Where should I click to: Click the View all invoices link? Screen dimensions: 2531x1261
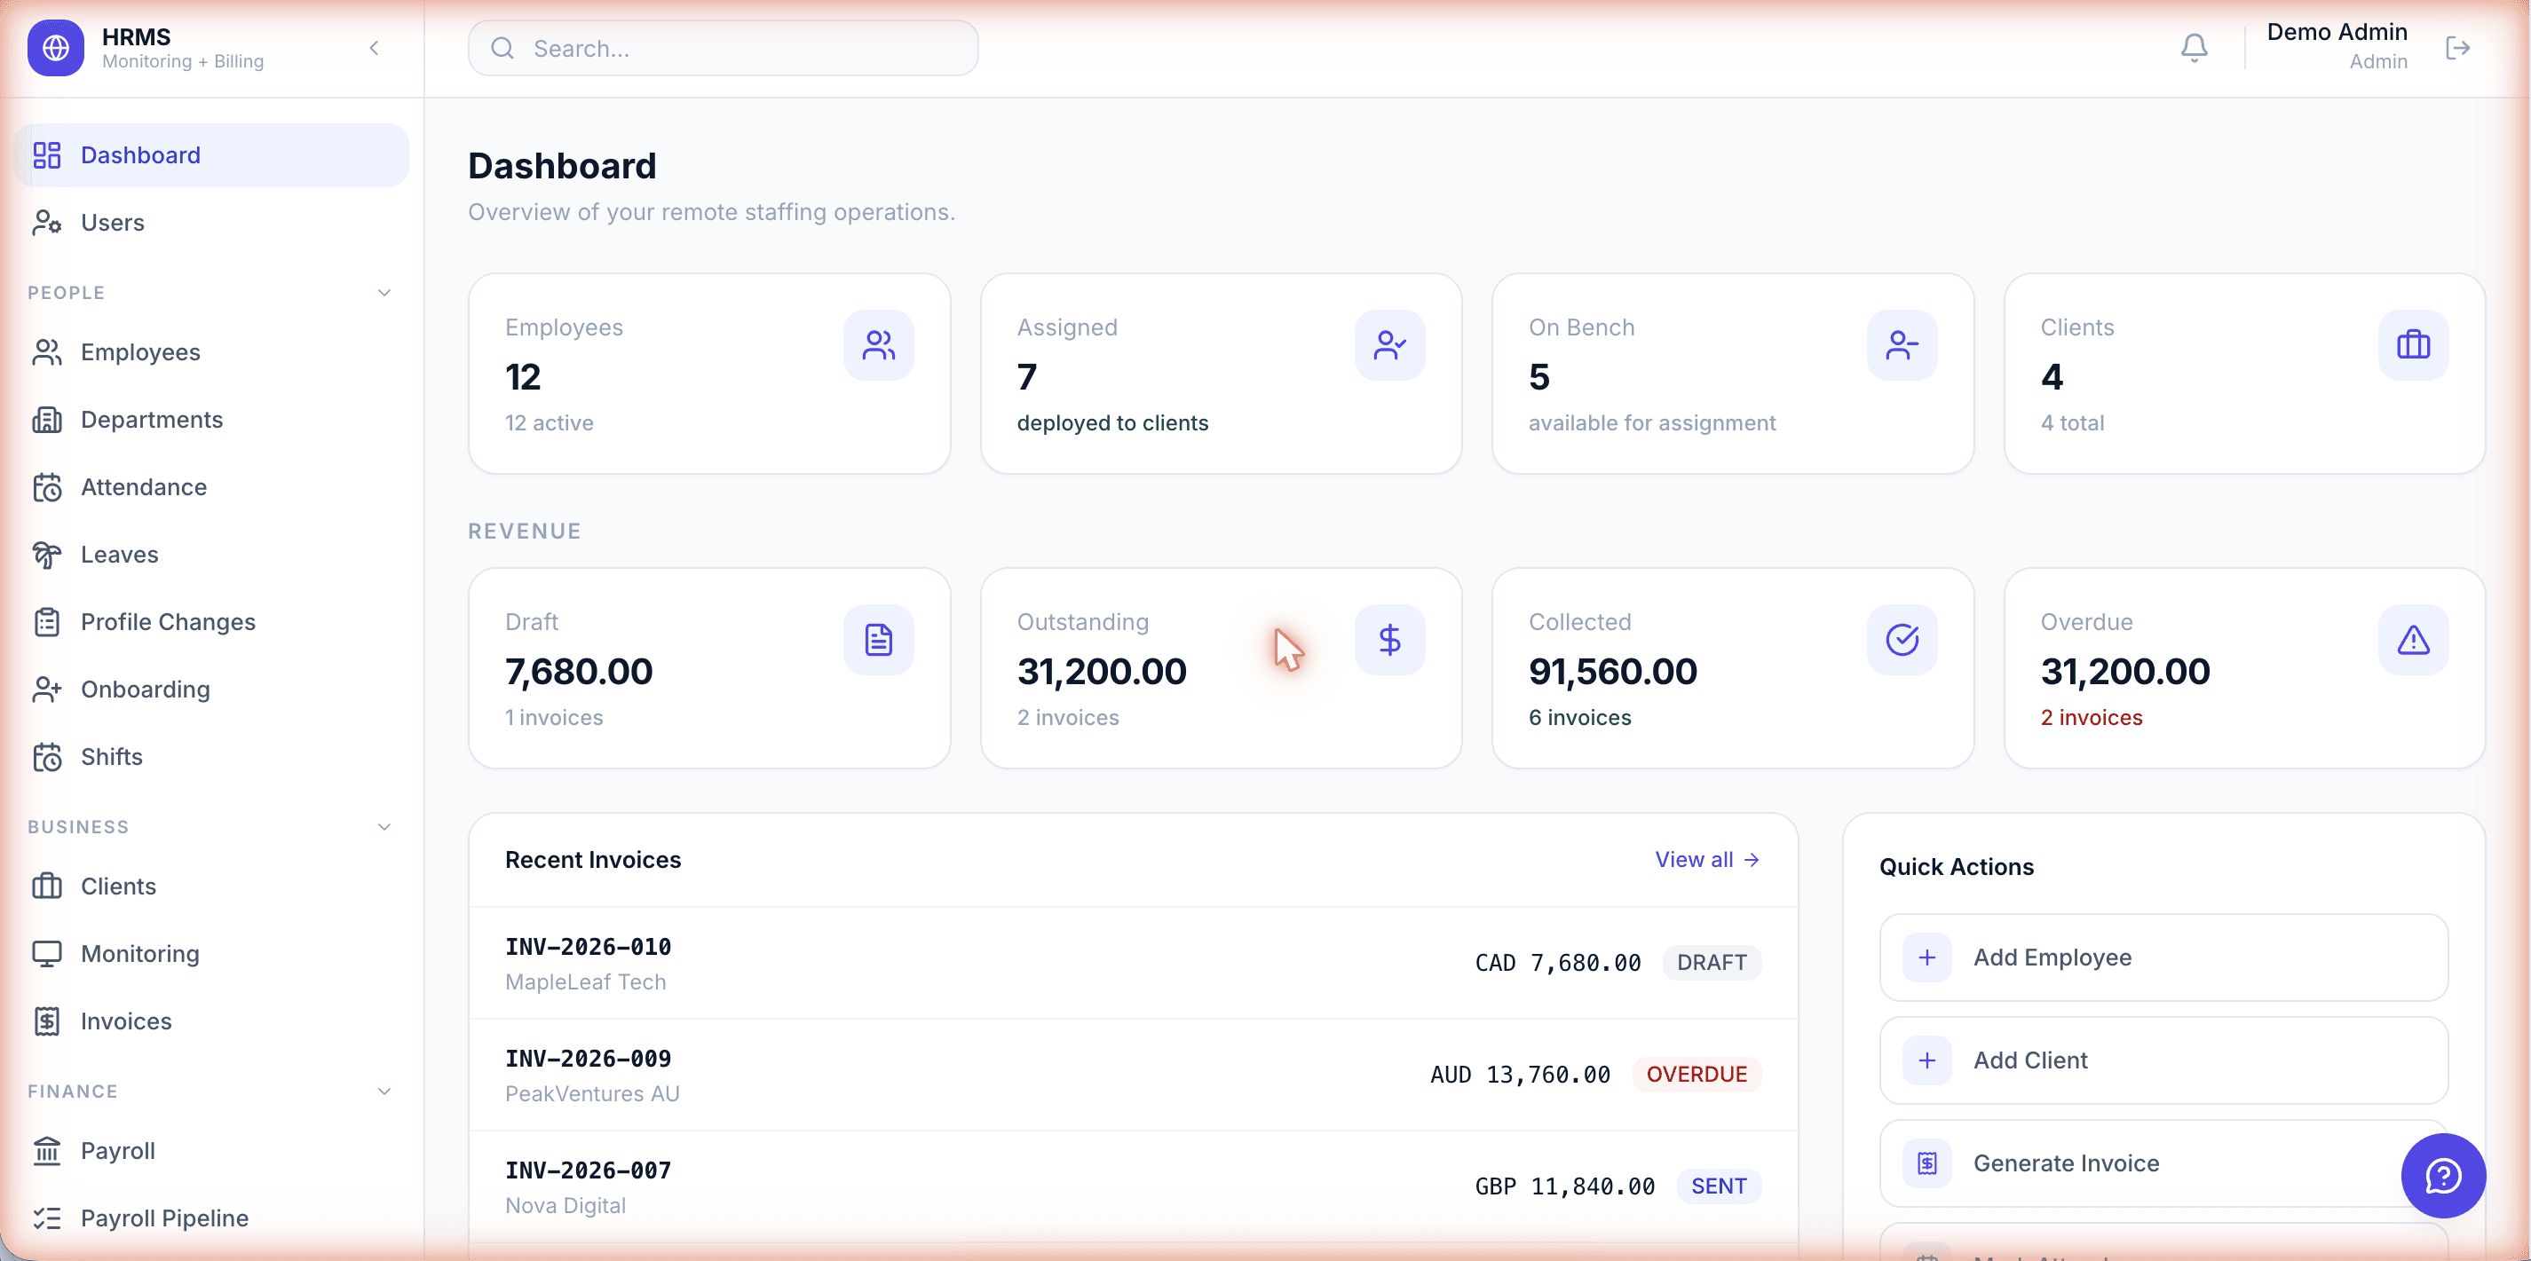[x=1706, y=859]
